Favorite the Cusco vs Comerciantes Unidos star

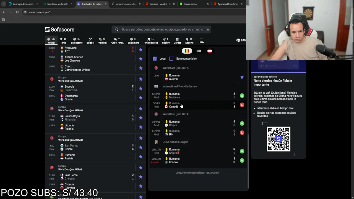(x=140, y=68)
